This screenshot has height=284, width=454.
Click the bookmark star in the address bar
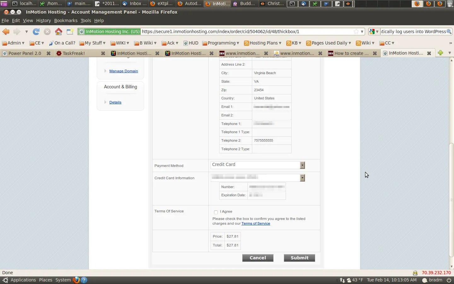click(357, 32)
